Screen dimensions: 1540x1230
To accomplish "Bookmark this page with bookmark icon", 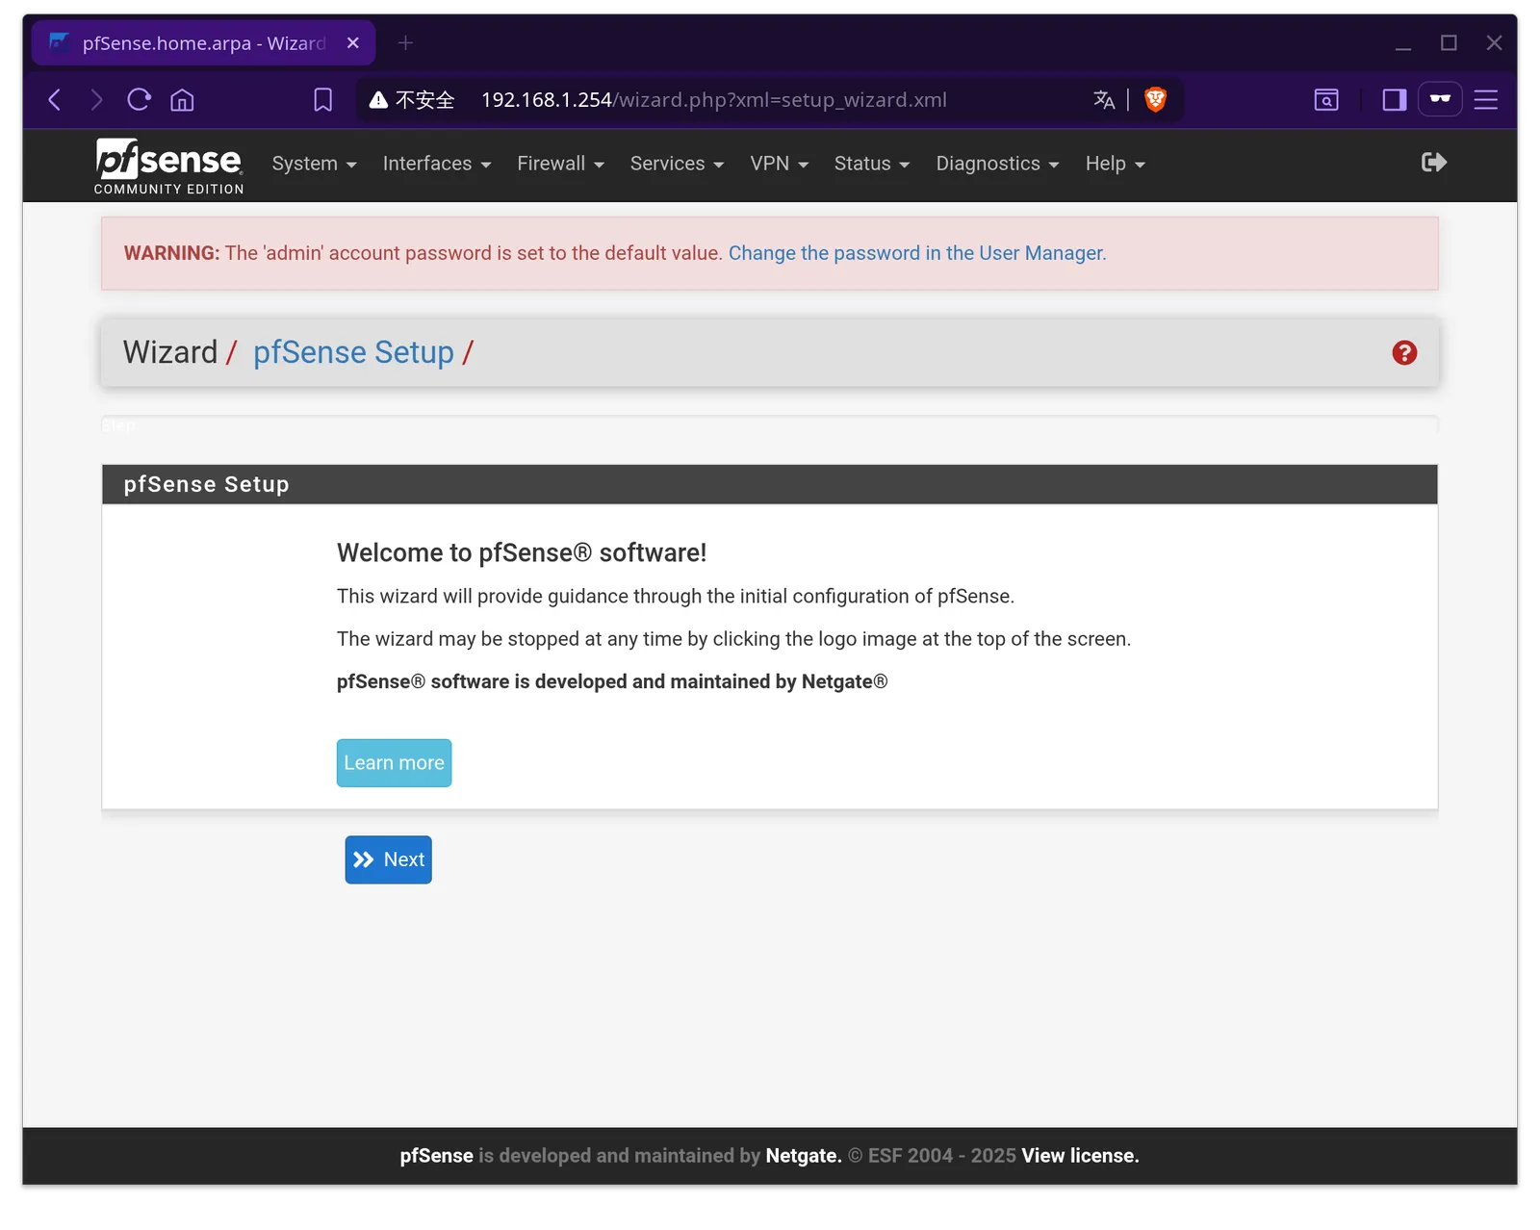I will 323,100.
